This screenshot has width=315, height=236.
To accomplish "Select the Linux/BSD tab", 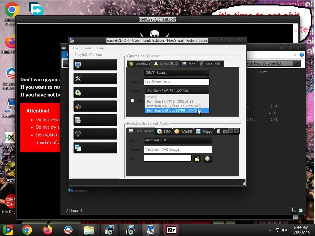I will [x=166, y=63].
